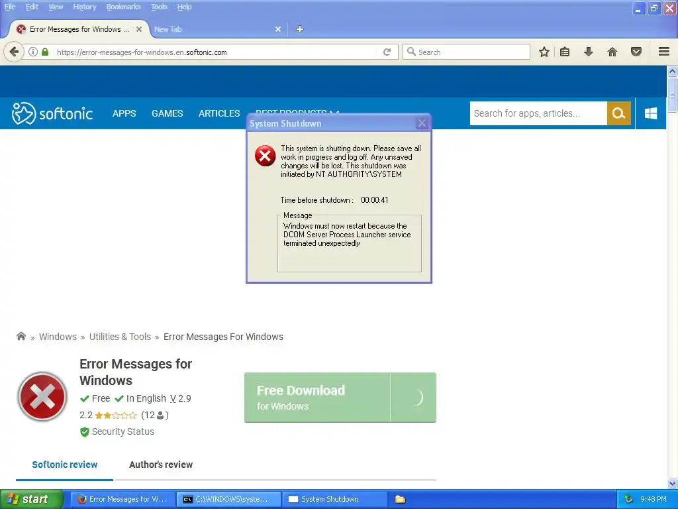Switch to the C:\WINDOWS\system command prompt taskbar item
The width and height of the screenshot is (678, 509).
(228, 499)
